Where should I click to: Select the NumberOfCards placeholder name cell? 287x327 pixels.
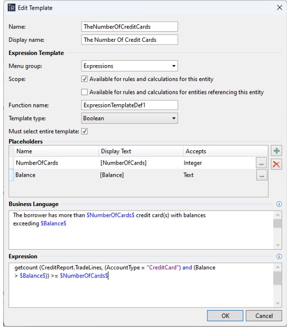click(56, 163)
